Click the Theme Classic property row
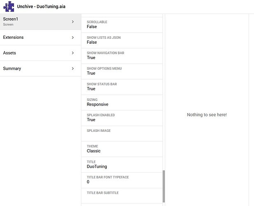 [122, 149]
